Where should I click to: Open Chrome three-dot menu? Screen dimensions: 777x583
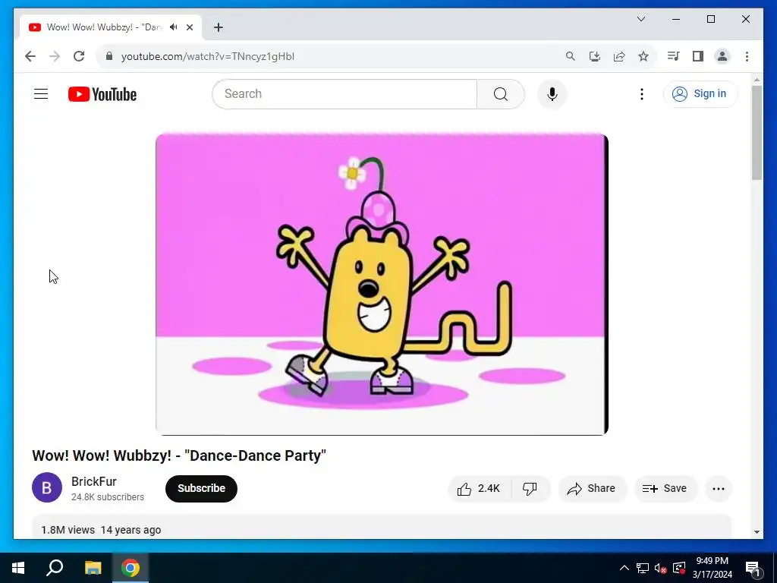pos(747,56)
